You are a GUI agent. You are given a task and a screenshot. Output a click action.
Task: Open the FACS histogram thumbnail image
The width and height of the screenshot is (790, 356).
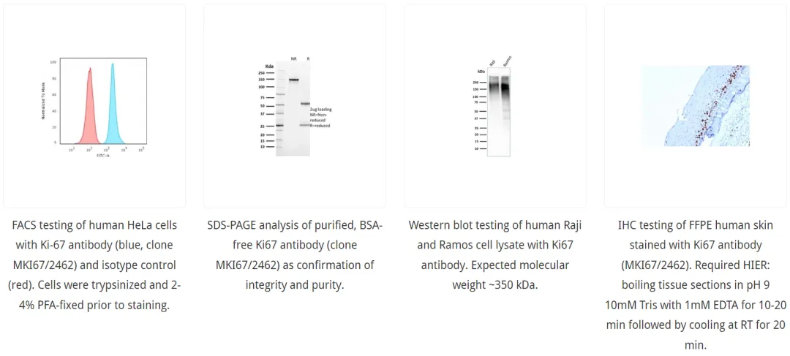94,106
